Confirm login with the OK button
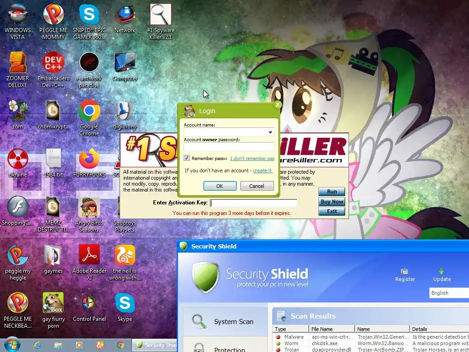The image size is (469, 352). pos(220,186)
